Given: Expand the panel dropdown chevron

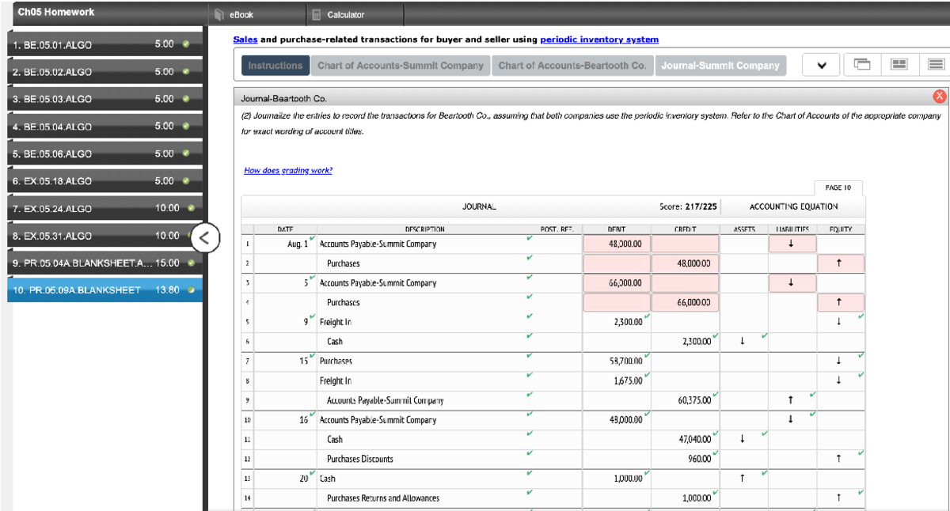Looking at the screenshot, I should [x=822, y=66].
